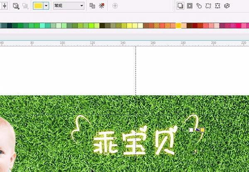
Task: Open the yellow shadow color picker arrow
Action: click(x=46, y=6)
